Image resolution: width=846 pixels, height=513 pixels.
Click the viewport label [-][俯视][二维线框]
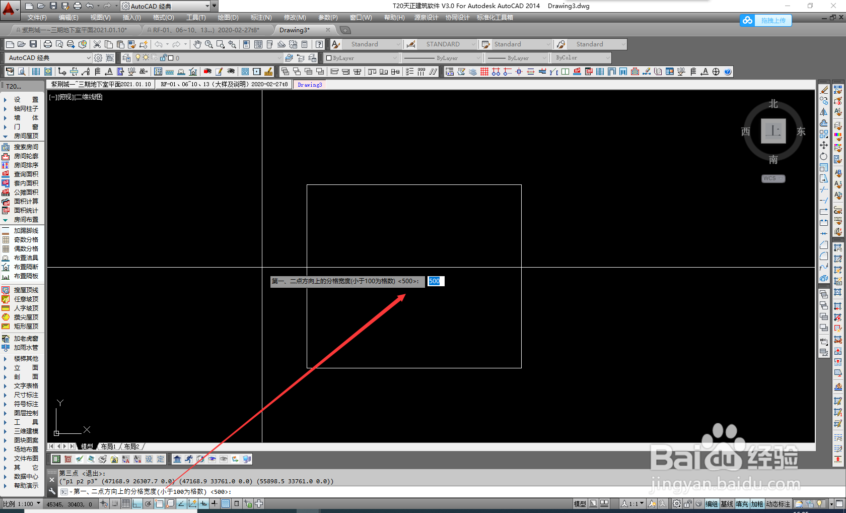pos(76,97)
